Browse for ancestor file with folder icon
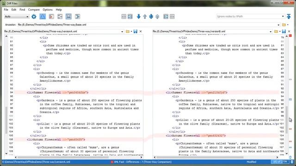Image resolution: width=296 pixels, height=166 pixels. (284, 24)
